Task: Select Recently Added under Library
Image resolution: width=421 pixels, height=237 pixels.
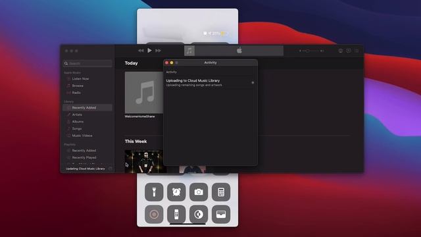Action: point(87,107)
